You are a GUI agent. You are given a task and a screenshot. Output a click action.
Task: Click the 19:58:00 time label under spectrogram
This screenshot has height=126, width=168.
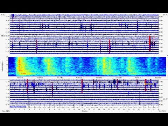79,78
